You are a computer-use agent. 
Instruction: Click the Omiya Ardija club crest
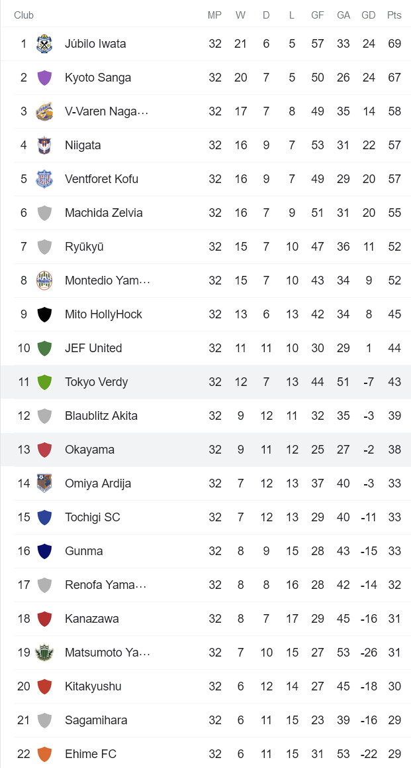44,483
